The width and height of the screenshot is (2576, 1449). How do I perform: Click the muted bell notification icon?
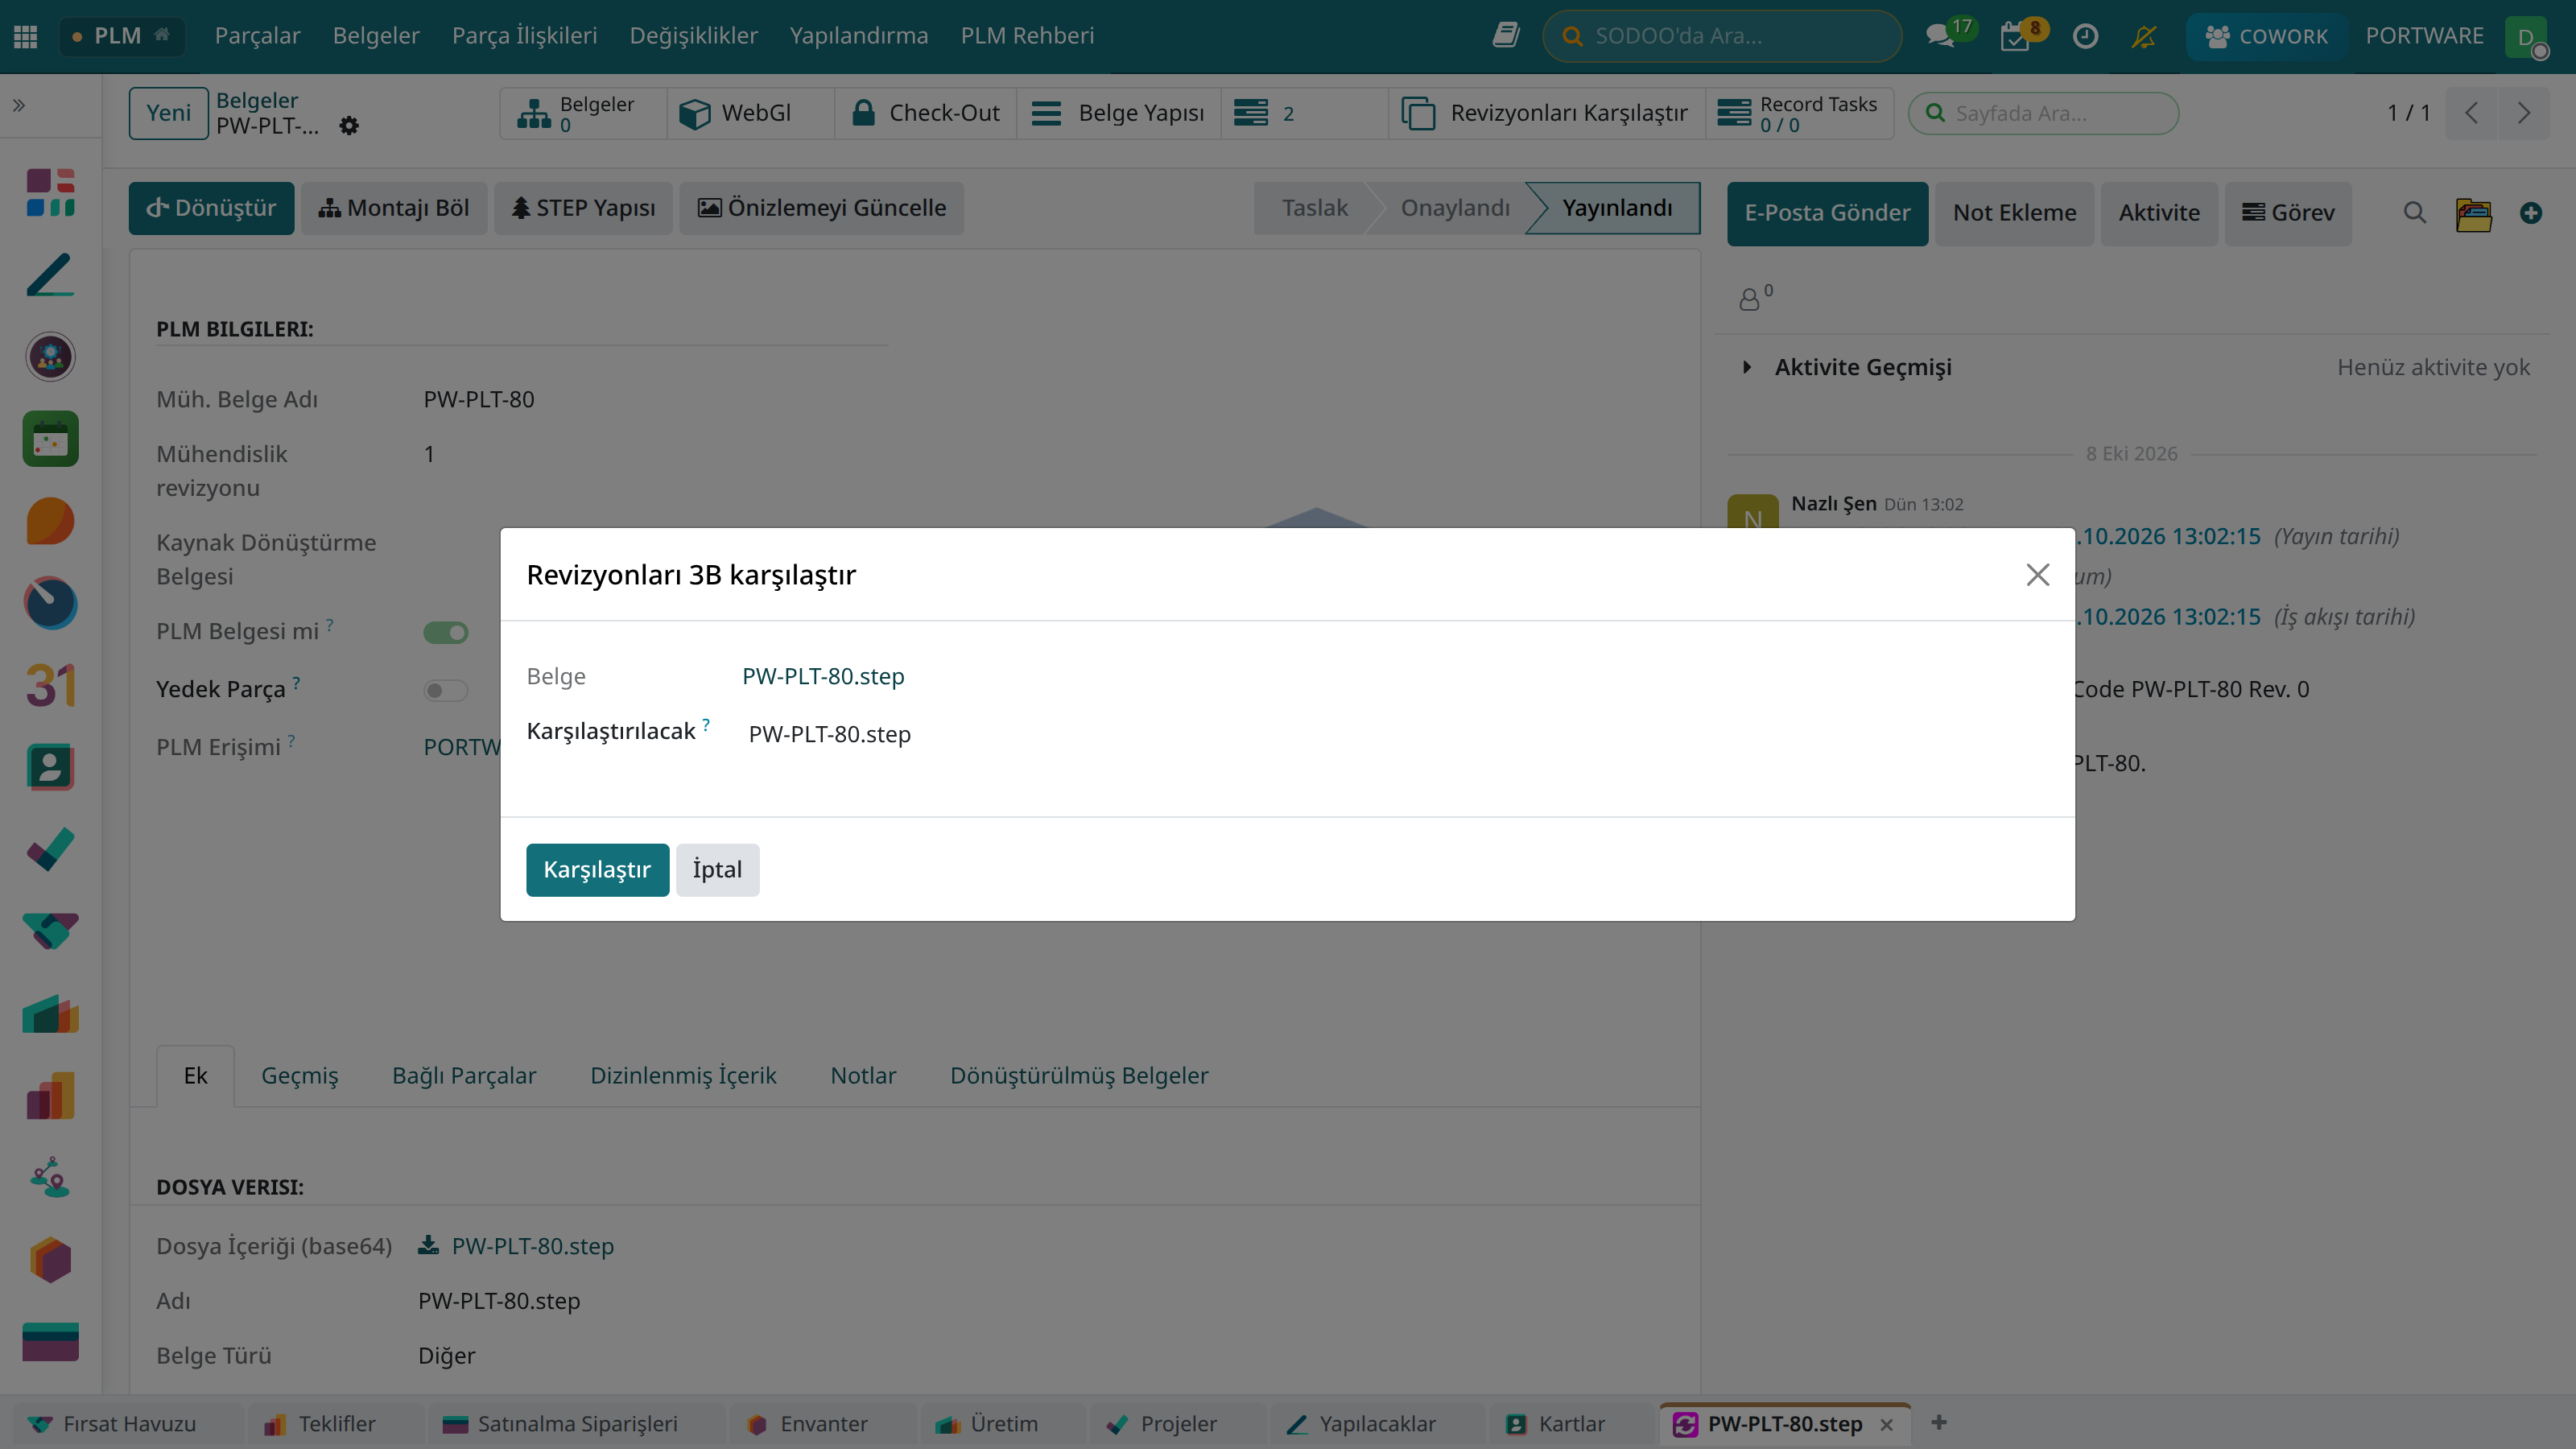(x=2144, y=36)
